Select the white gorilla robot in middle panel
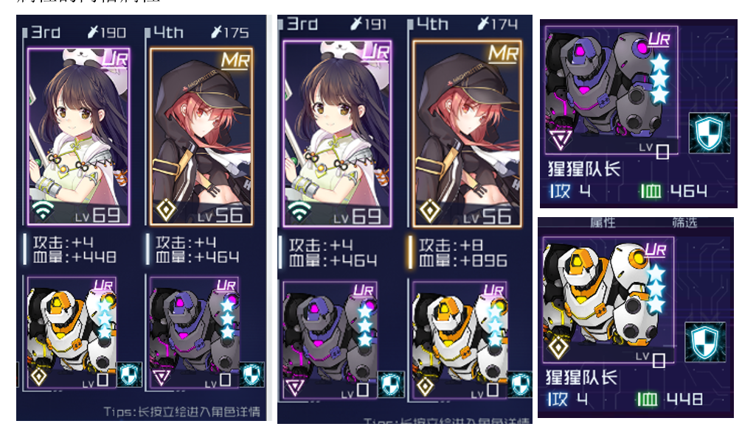Screen dimensions: 742x432 459,341
